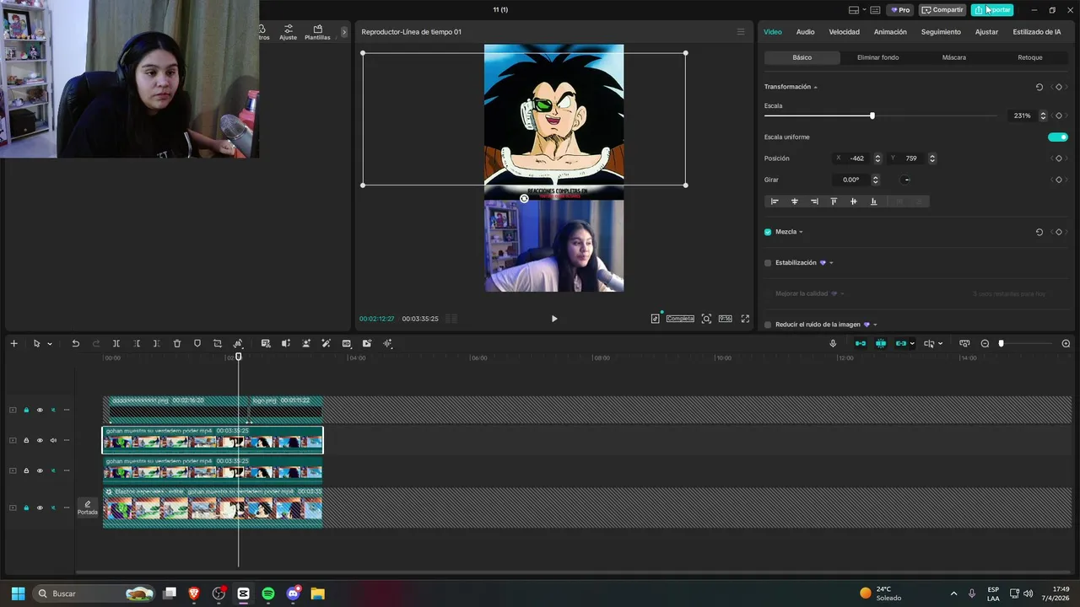Toggle the Escala uniforme switch

point(1058,137)
